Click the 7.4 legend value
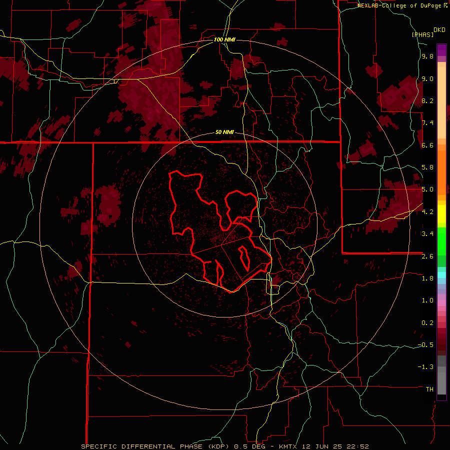The width and height of the screenshot is (450, 450). (427, 123)
